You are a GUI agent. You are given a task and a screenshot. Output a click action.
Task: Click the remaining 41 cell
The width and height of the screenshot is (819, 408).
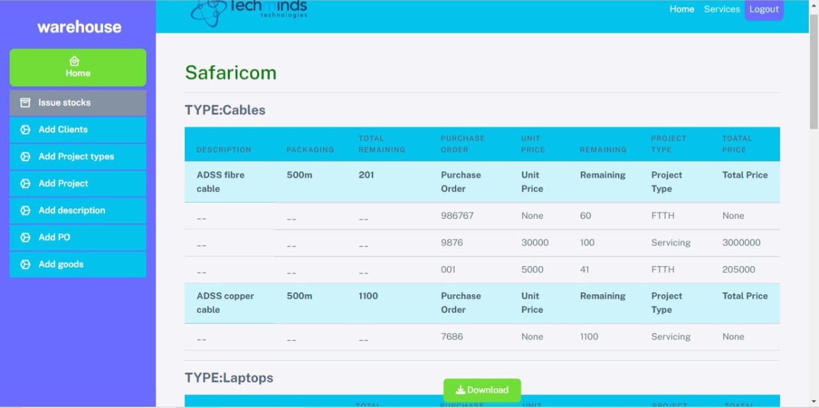point(585,269)
